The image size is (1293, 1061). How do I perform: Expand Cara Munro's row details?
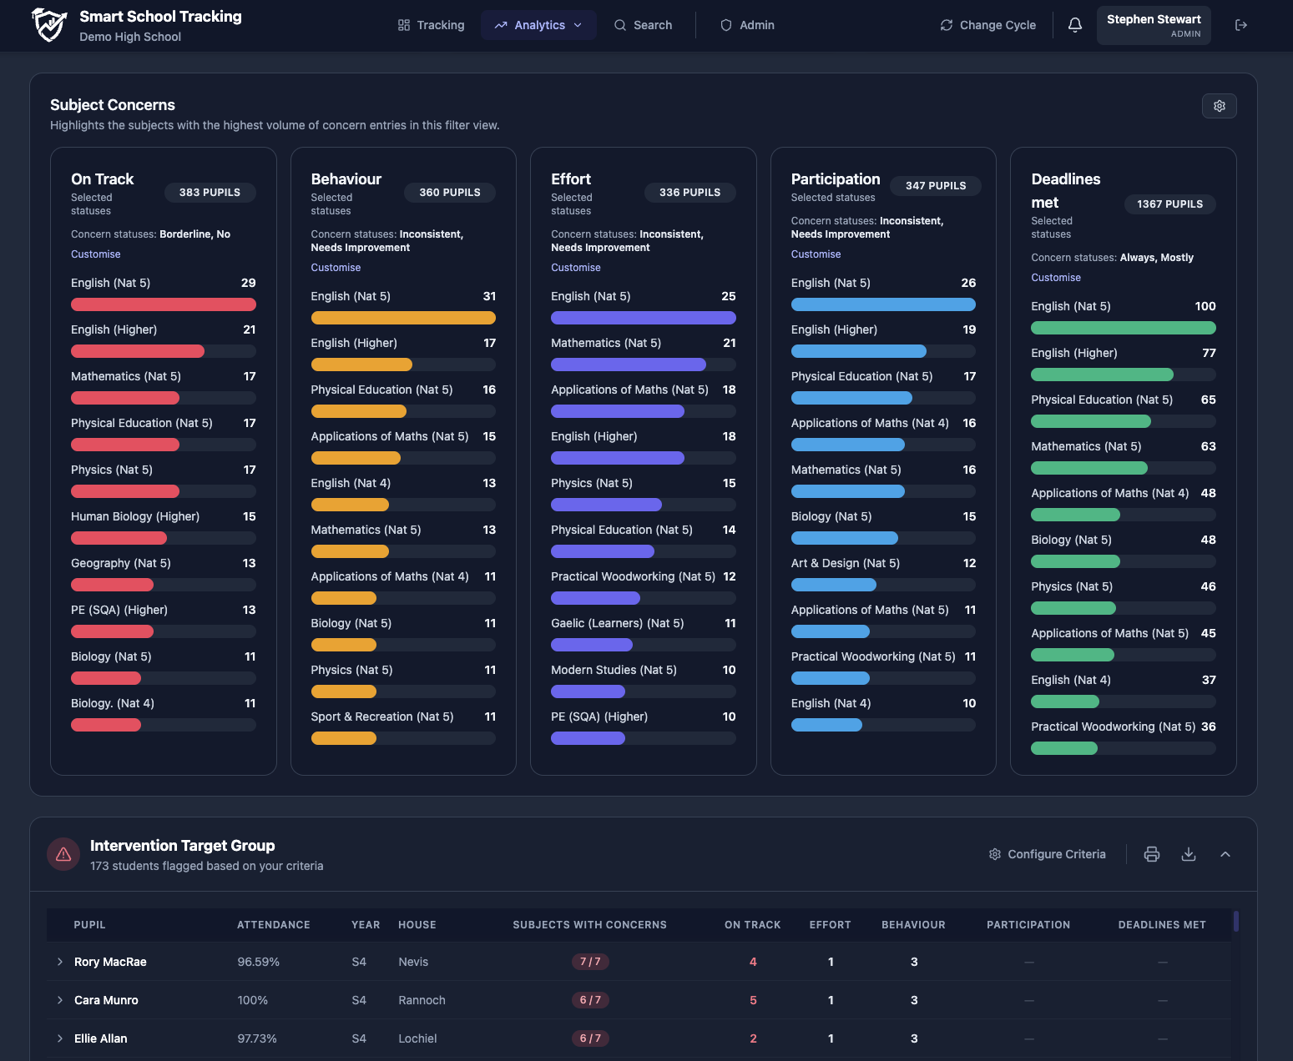[x=59, y=1000]
